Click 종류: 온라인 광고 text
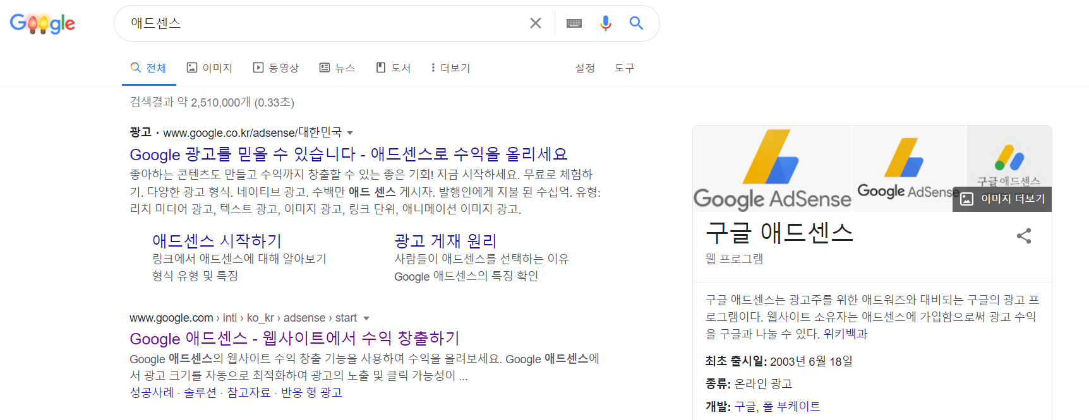 click(x=749, y=384)
